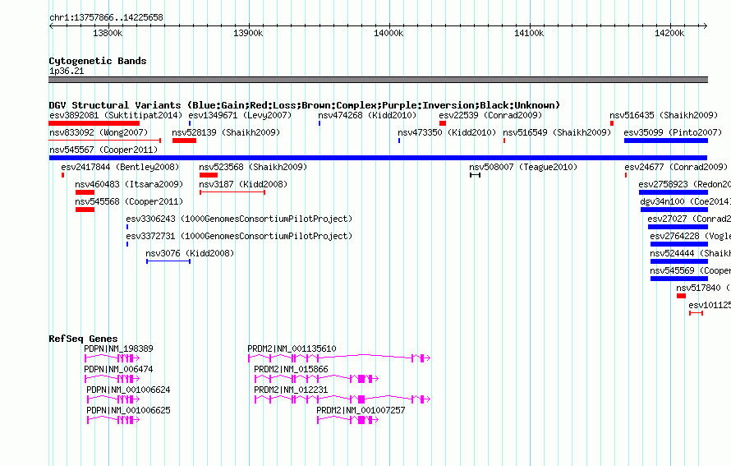Select PRDM2|NM_015866 transcript label
The image size is (731, 466).
click(291, 369)
